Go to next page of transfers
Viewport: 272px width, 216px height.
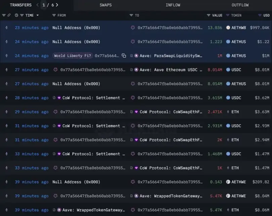57,5
